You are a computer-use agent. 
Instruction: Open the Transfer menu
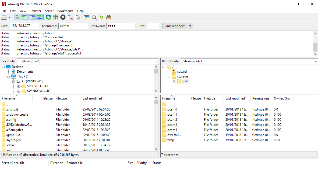36,11
